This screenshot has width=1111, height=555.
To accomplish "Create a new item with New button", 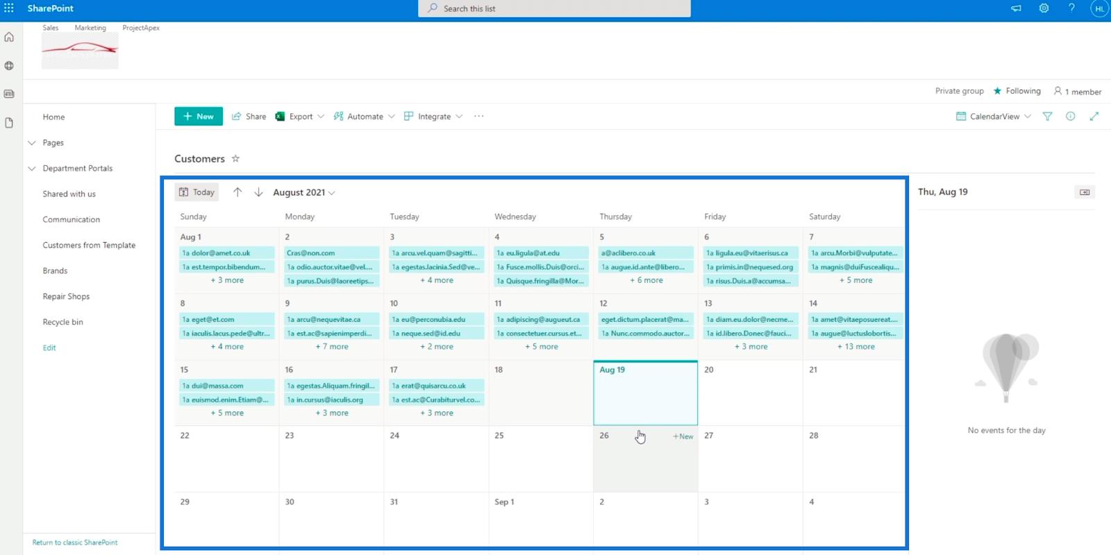I will (199, 117).
